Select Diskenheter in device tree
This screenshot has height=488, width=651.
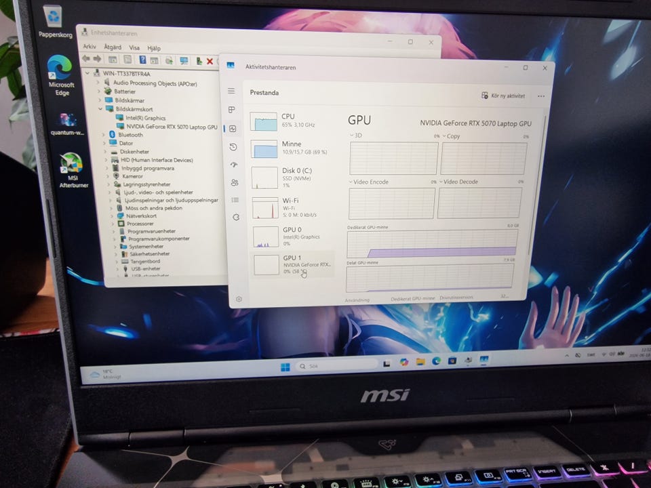pyautogui.click(x=130, y=151)
